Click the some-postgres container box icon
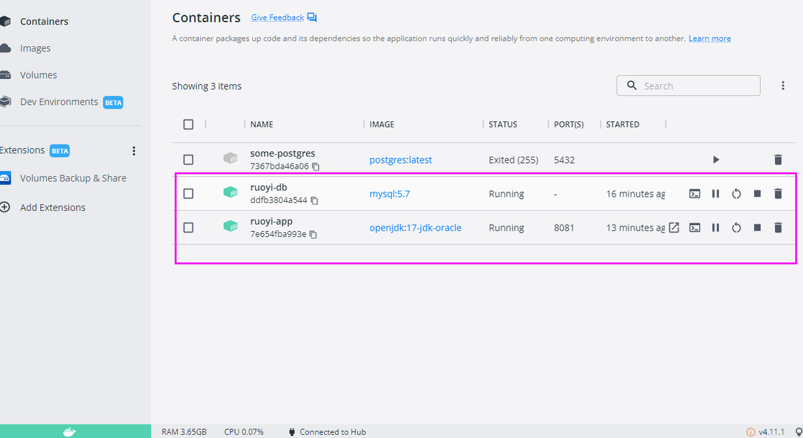Image resolution: width=803 pixels, height=438 pixels. click(230, 159)
